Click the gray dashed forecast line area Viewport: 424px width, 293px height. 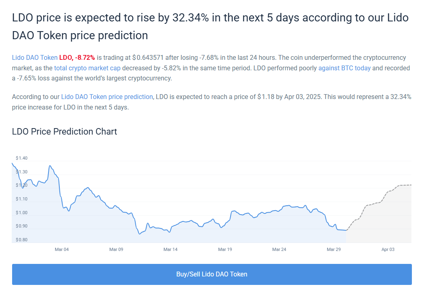point(379,207)
